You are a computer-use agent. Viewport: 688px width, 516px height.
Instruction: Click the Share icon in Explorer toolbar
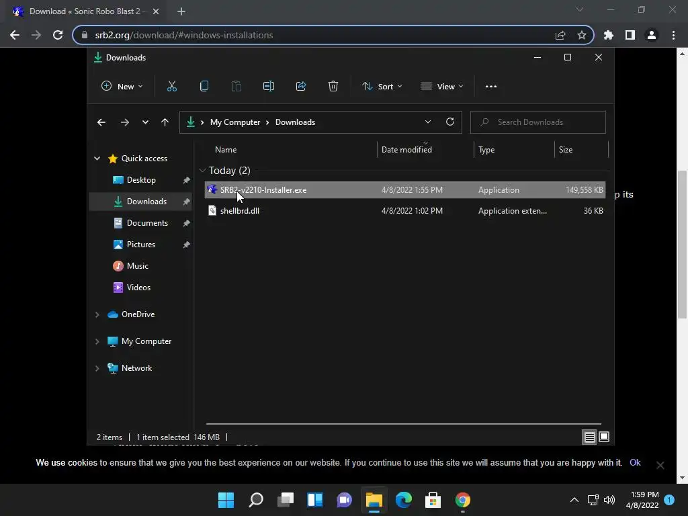click(301, 86)
